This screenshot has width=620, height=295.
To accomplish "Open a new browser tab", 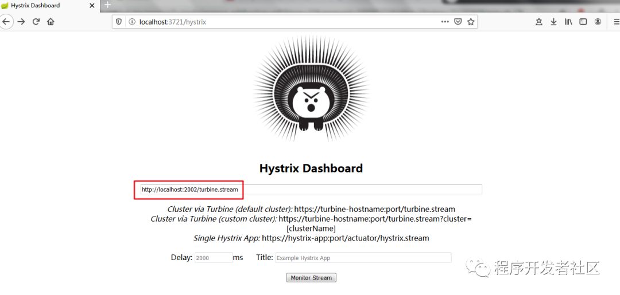I will coord(107,5).
